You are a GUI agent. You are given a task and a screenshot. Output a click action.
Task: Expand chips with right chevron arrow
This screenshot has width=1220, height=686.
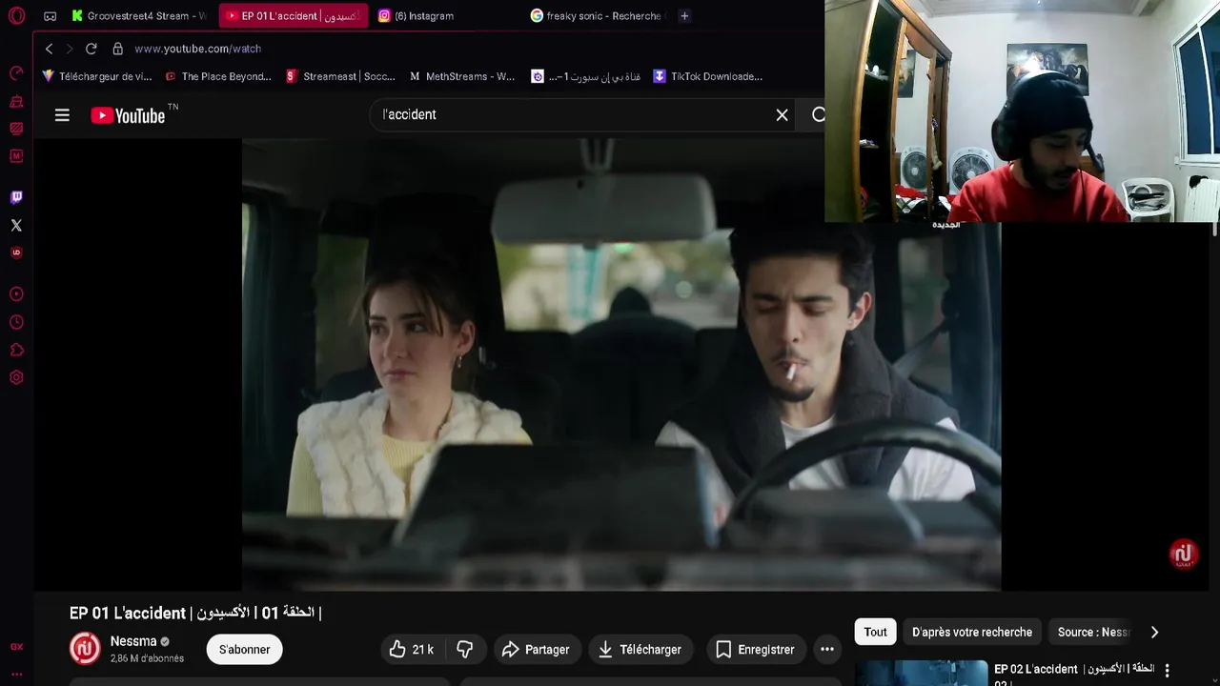pyautogui.click(x=1154, y=632)
